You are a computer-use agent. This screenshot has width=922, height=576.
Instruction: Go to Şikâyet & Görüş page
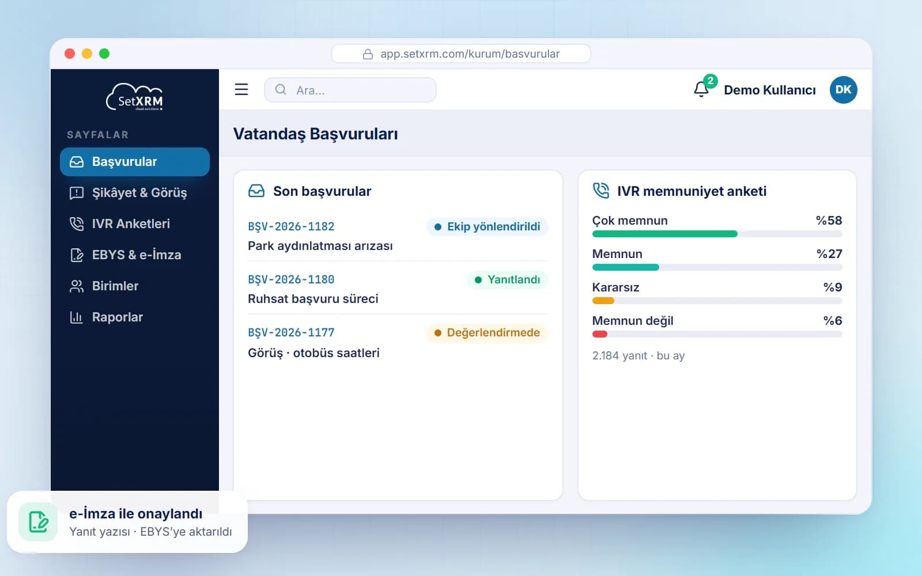click(x=135, y=193)
